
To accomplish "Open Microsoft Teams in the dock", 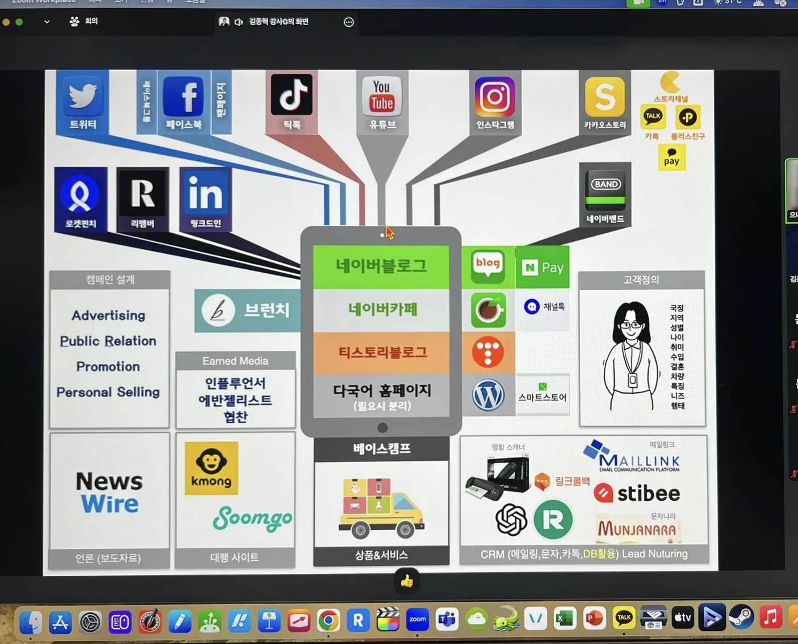I will coord(447,619).
